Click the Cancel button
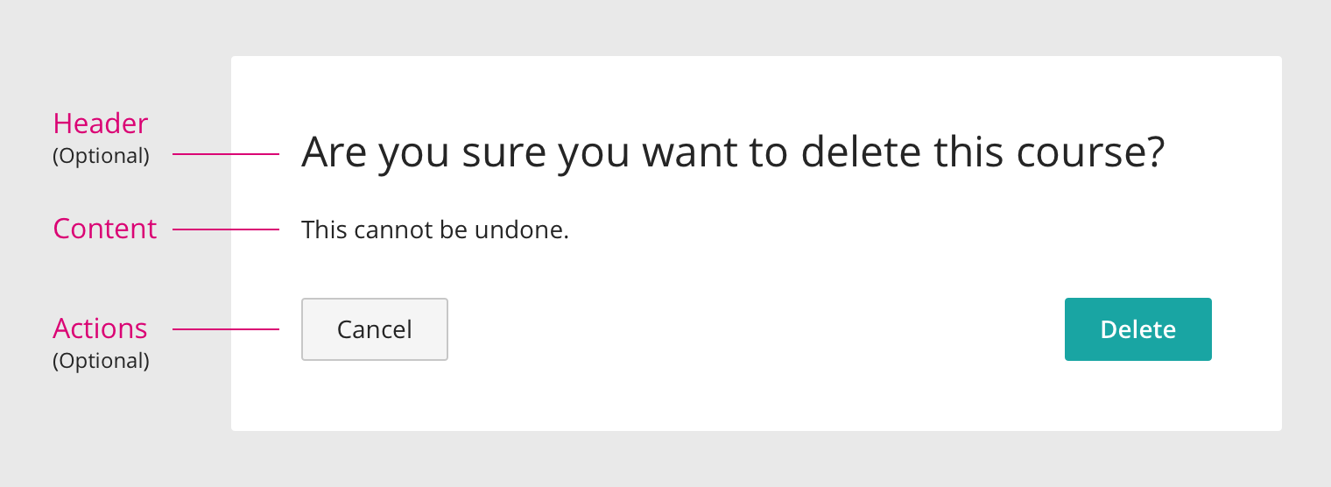1331x487 pixels. click(375, 329)
